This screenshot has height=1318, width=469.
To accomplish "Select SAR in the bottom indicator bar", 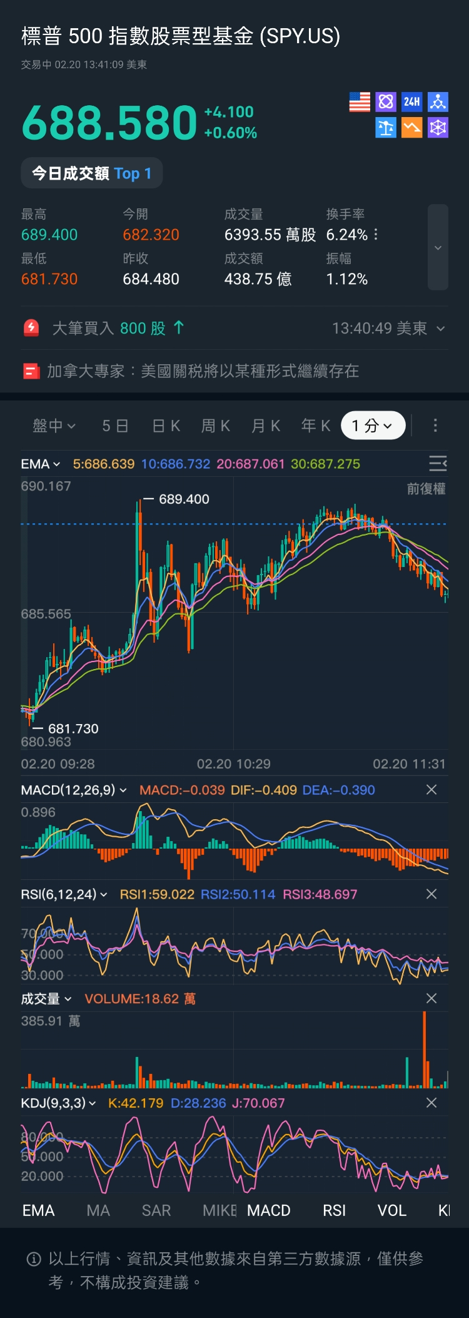I will coord(156,1210).
